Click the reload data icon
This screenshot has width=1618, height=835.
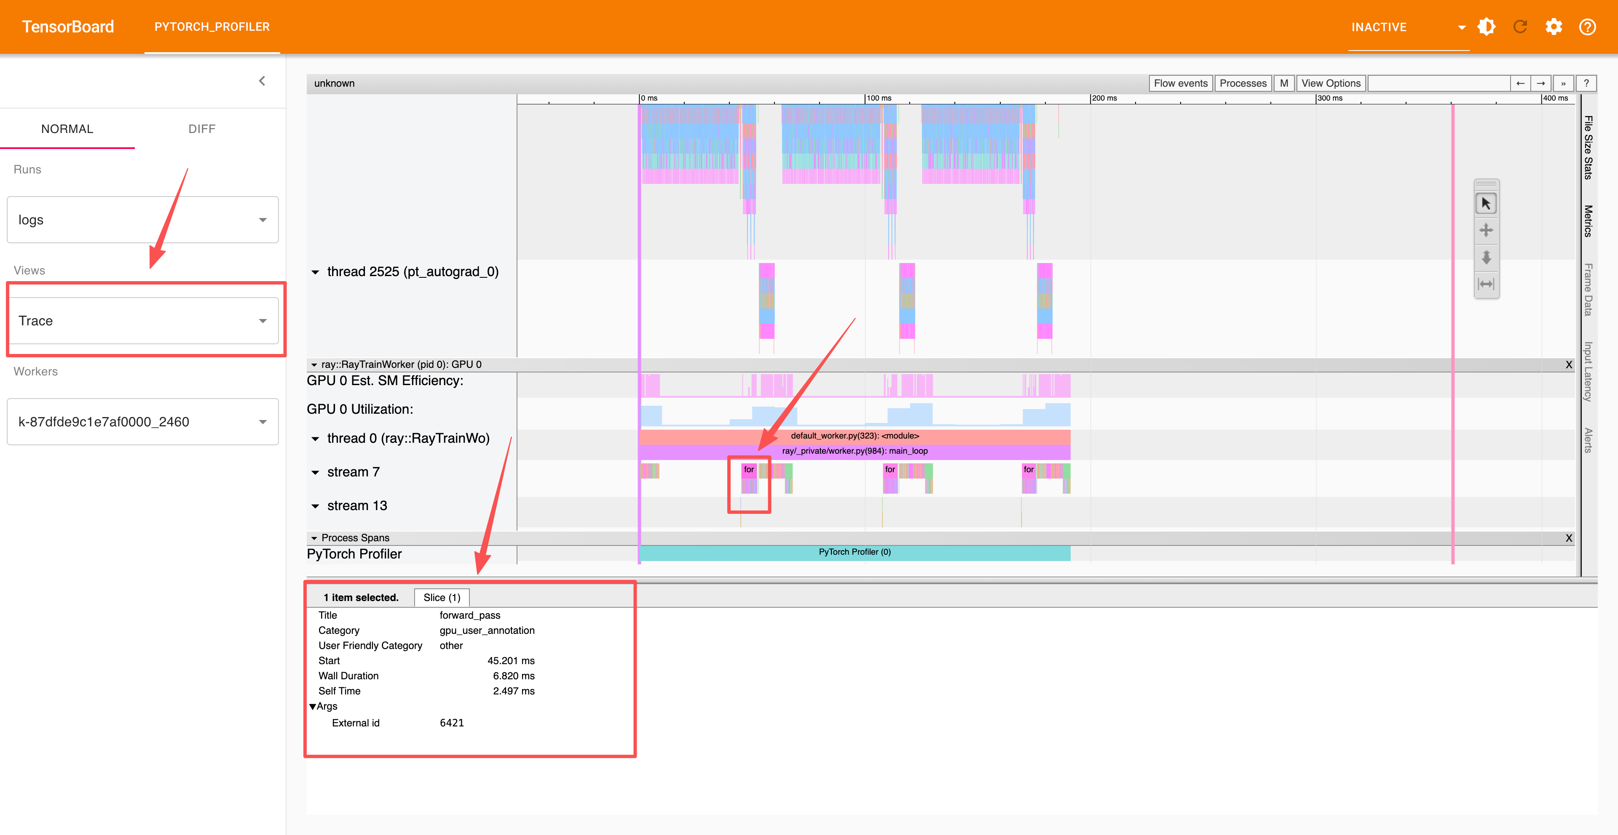(1520, 27)
